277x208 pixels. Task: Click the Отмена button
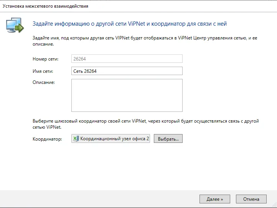(x=251, y=199)
